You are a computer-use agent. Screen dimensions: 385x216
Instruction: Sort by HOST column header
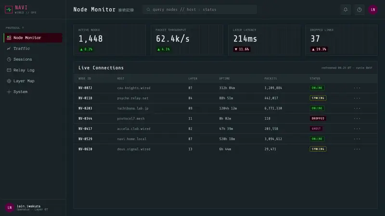coord(121,79)
